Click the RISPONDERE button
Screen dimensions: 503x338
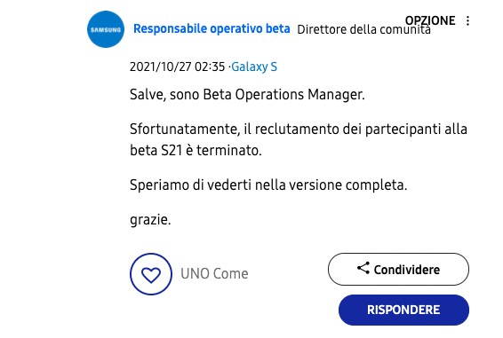[x=403, y=310]
